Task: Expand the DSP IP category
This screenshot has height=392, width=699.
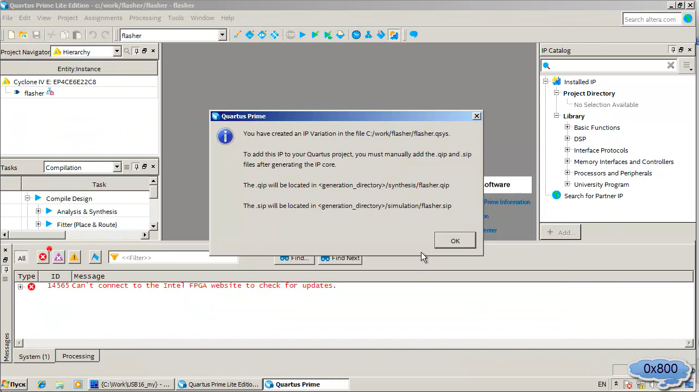Action: click(567, 138)
